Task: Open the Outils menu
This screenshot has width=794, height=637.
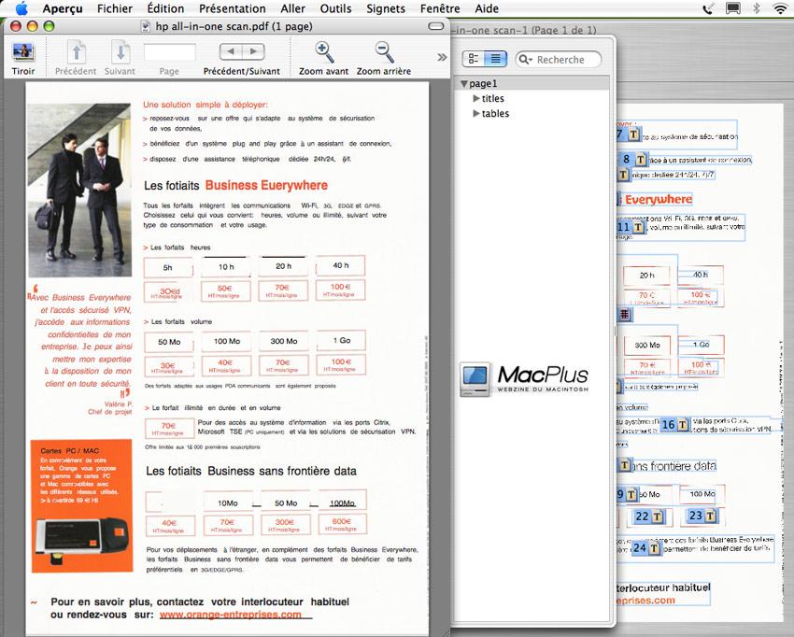Action: [x=335, y=8]
